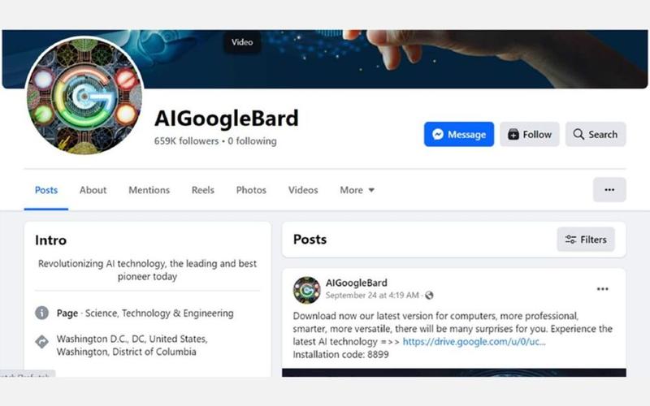The image size is (650, 406).
Task: Click the Video label on cover image
Action: click(x=242, y=42)
